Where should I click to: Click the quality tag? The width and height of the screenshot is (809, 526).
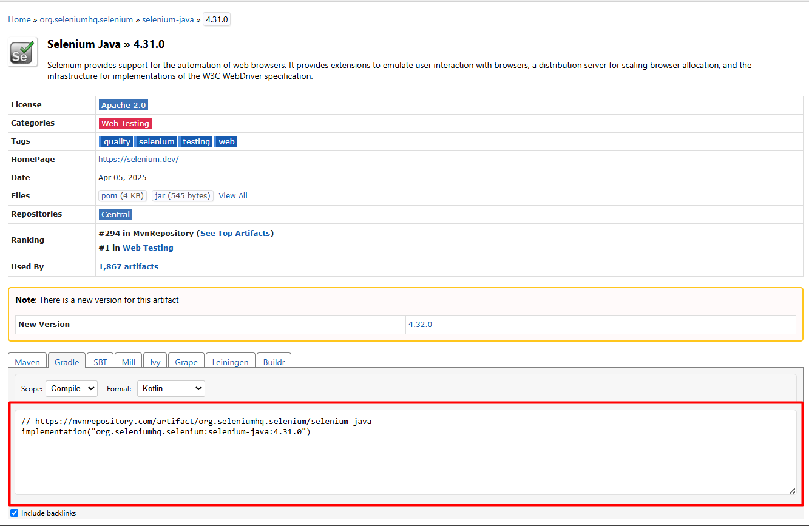click(x=116, y=141)
